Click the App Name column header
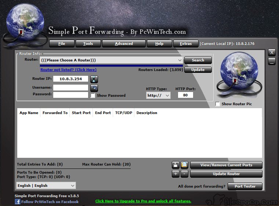 pyautogui.click(x=29, y=113)
